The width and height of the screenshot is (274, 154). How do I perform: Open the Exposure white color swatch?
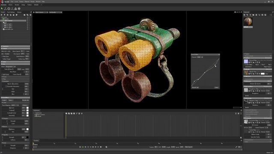click(27, 108)
